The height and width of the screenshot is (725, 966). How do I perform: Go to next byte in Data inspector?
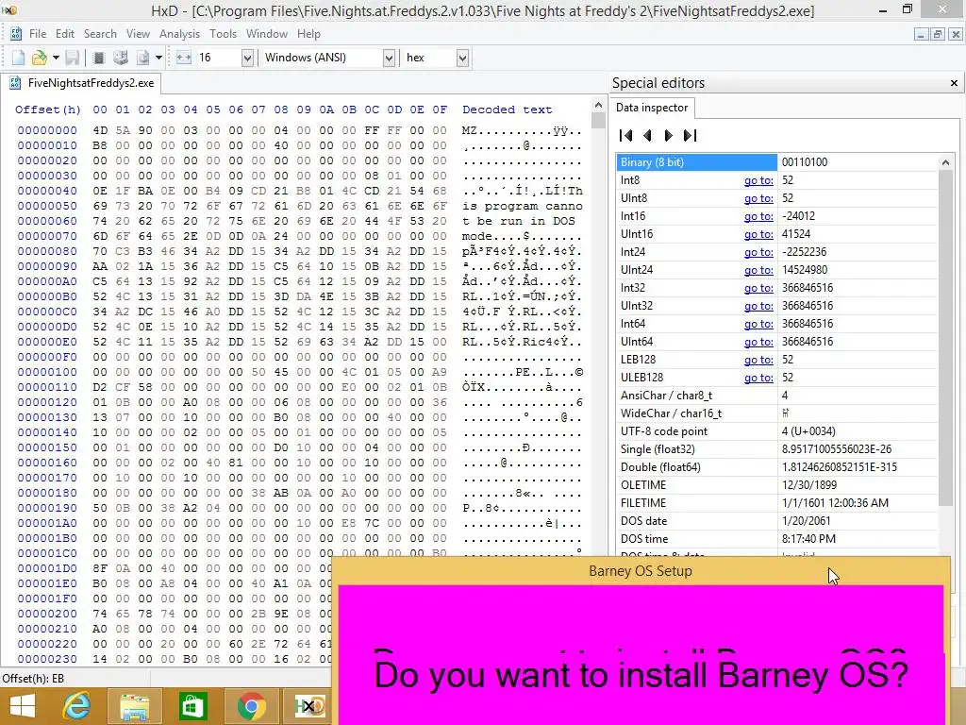(669, 136)
